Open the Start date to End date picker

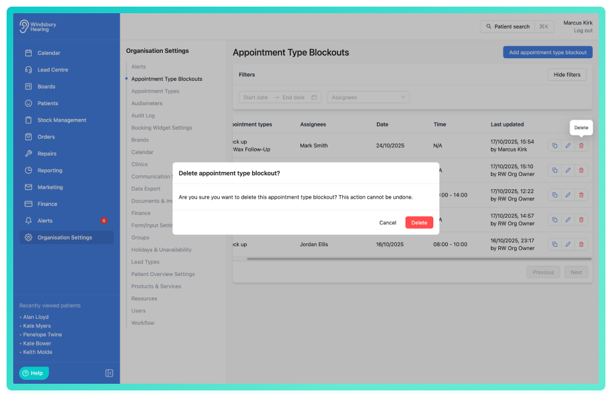pos(280,97)
